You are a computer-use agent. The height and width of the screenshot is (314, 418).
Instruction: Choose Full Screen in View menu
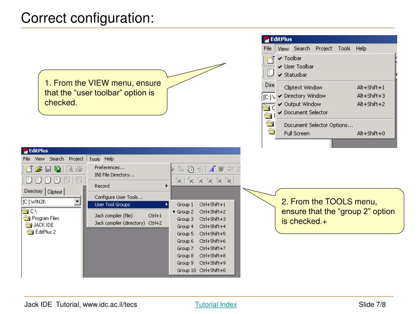pyautogui.click(x=335, y=133)
